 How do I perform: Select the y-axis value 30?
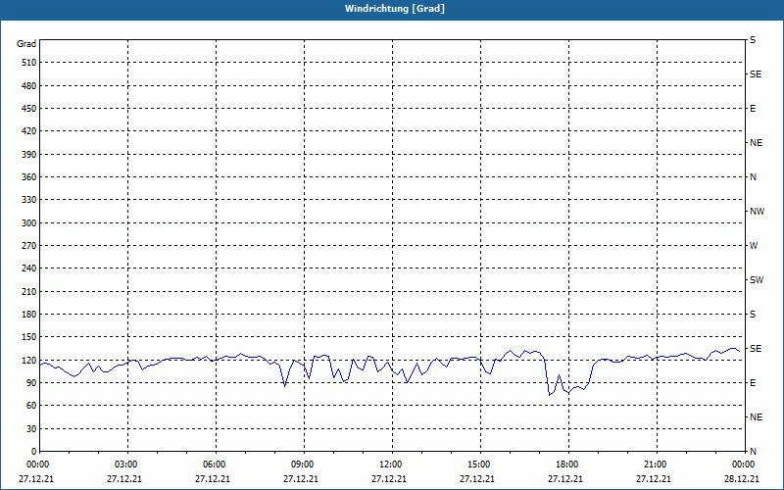tap(31, 428)
